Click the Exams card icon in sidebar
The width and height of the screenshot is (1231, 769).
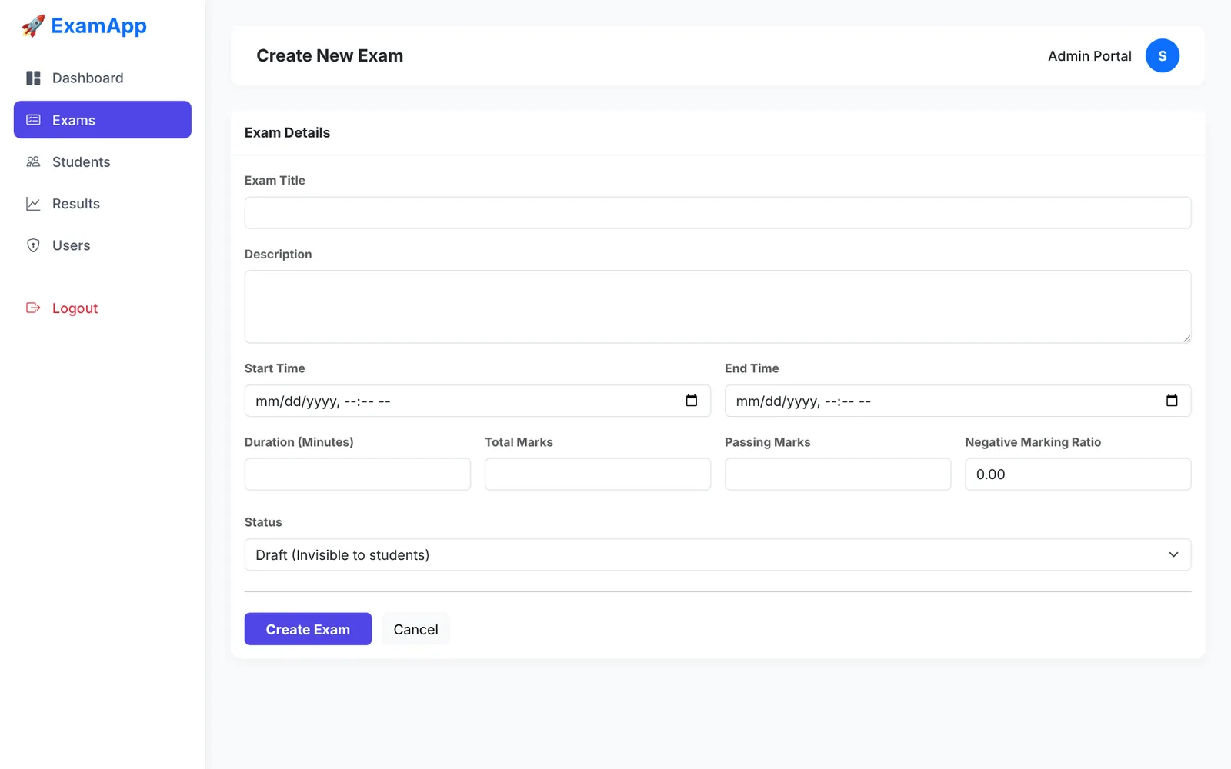click(33, 120)
